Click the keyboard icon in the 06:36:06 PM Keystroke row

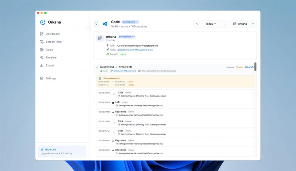point(113,151)
